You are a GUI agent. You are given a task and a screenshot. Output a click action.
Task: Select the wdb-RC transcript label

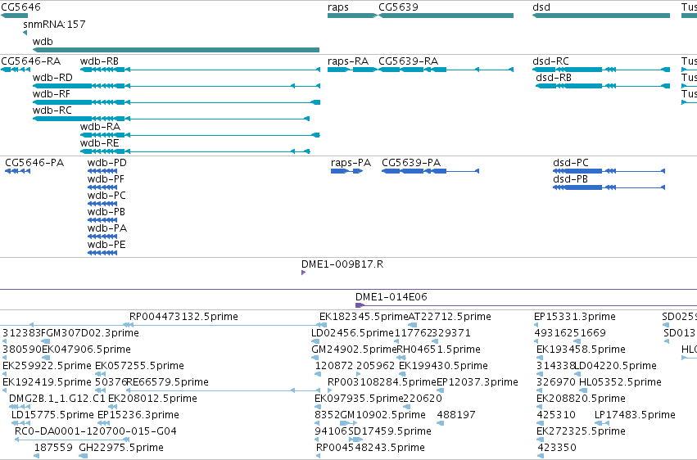[x=52, y=110]
